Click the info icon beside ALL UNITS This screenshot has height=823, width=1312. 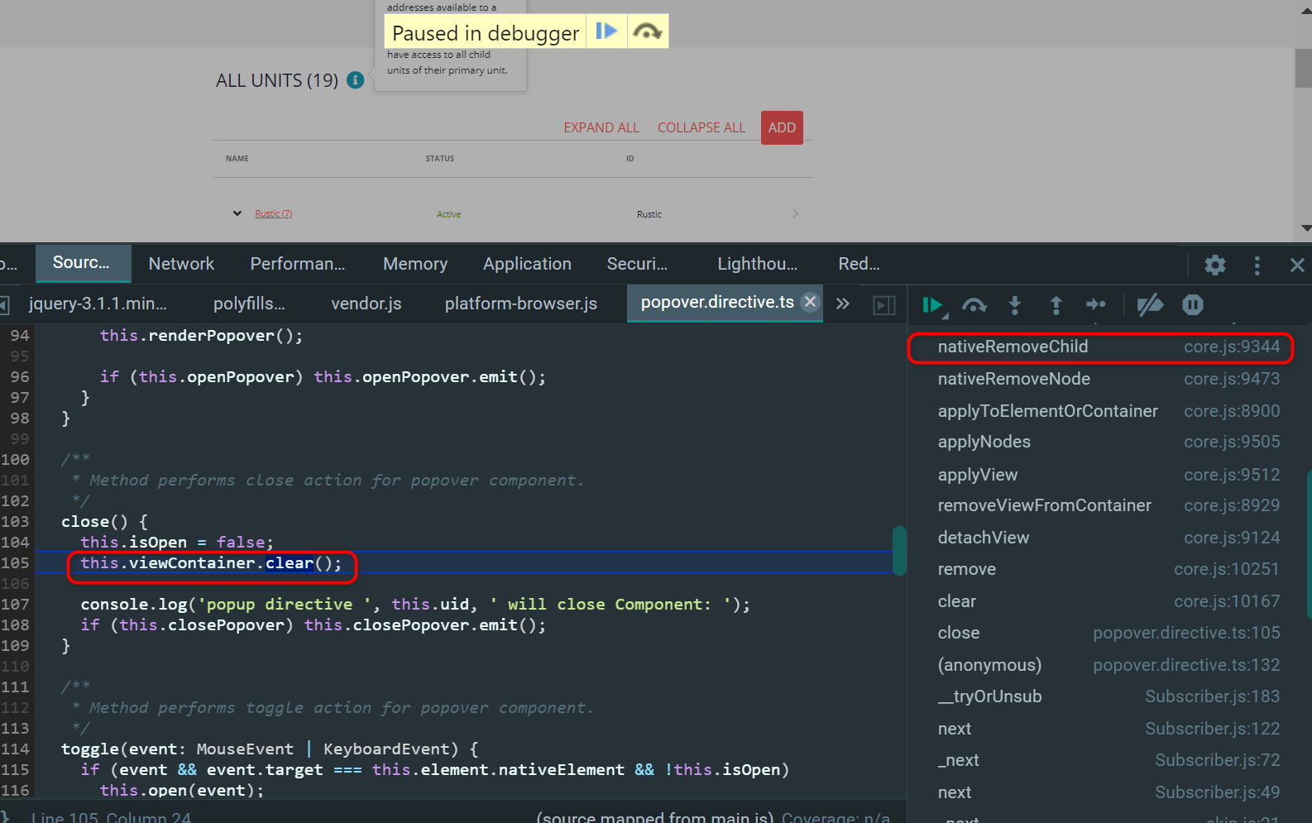click(356, 80)
